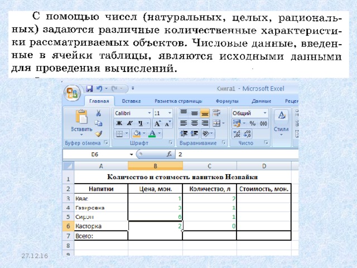
Task: Toggle italic К formatting
Action: 130,123
